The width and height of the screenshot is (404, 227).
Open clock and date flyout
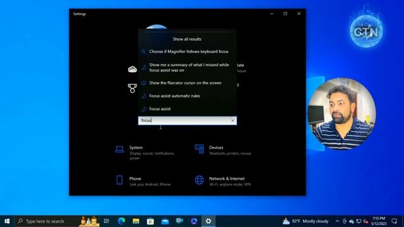tap(379, 221)
